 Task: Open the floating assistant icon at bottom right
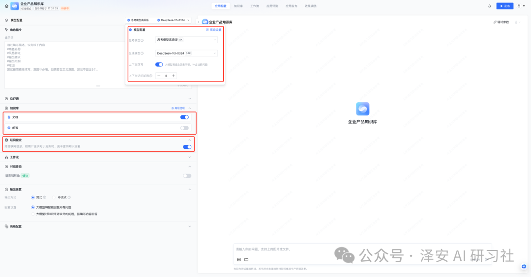(x=524, y=267)
